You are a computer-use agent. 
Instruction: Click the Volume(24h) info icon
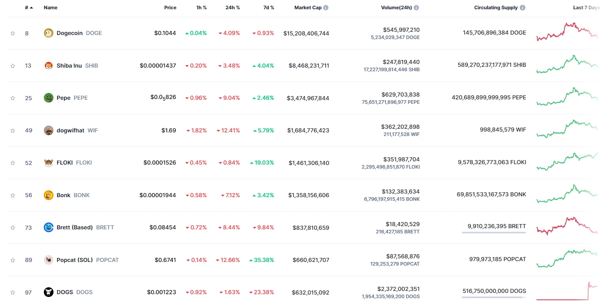pyautogui.click(x=416, y=8)
